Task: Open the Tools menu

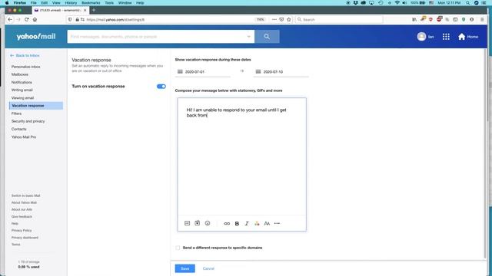Action: point(109,3)
